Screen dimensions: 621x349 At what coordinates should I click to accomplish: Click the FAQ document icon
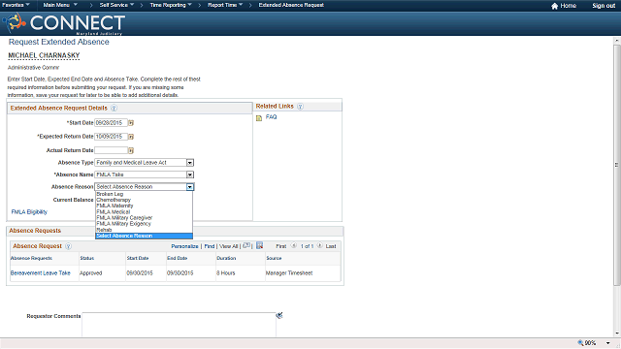(x=259, y=118)
